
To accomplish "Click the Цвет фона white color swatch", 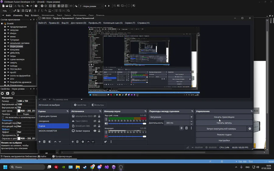I will coord(19,111).
